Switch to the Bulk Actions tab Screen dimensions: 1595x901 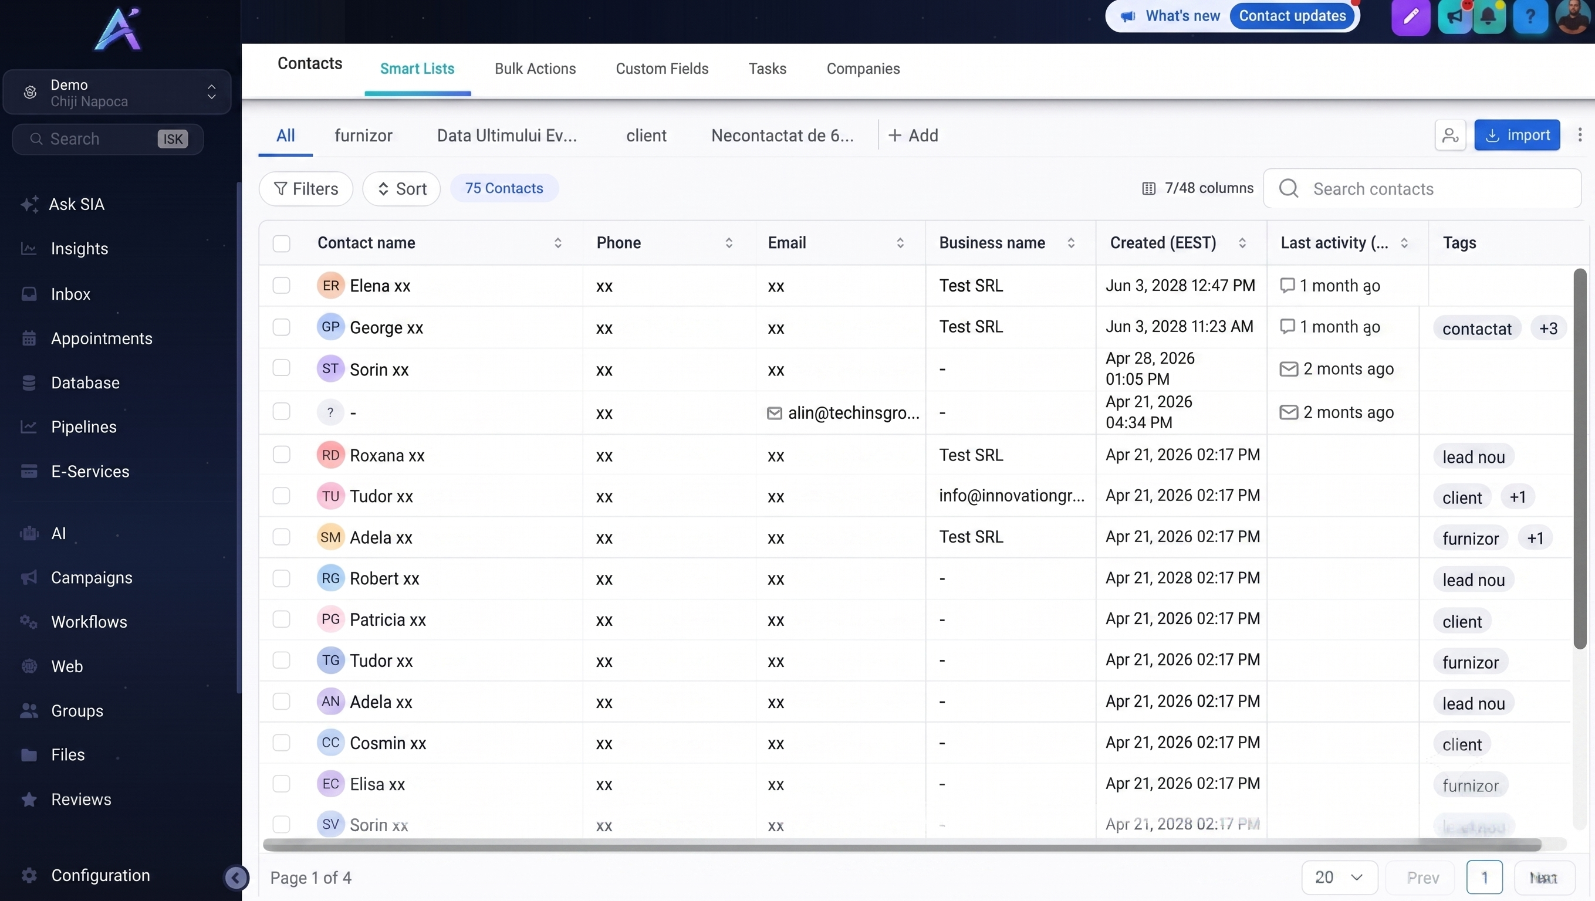pyautogui.click(x=535, y=69)
